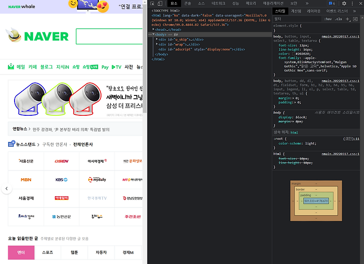The image size is (364, 264).
Task: Select the 레이아웃 (Layout) styles tab
Action: pos(314,11)
